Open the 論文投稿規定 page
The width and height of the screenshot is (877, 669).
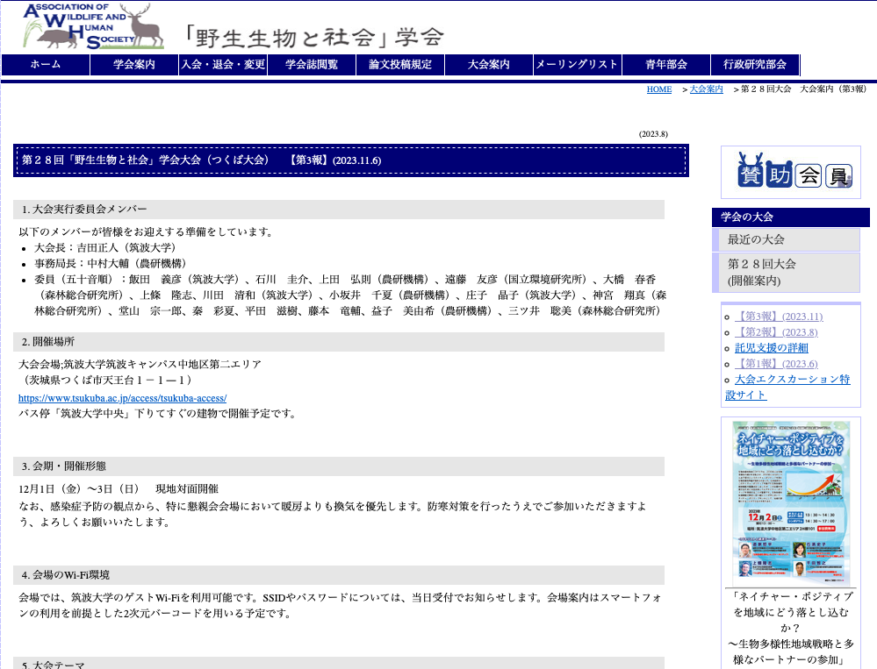[x=399, y=64]
